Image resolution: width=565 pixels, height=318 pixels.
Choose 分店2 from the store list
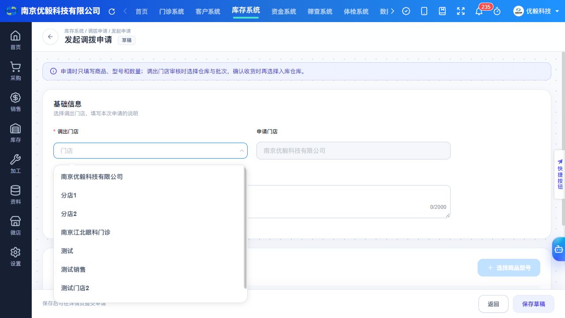point(149,214)
